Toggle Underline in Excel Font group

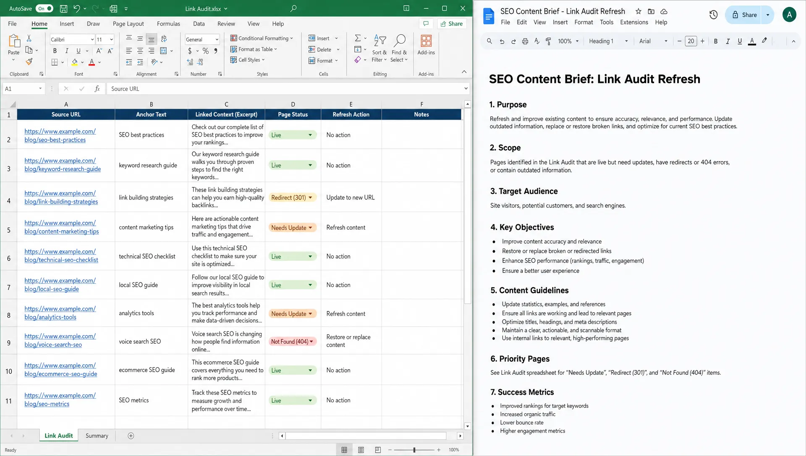[x=79, y=51]
